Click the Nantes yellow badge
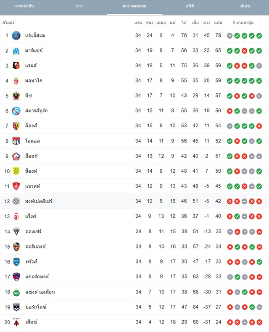269x332 pixels. click(16, 171)
